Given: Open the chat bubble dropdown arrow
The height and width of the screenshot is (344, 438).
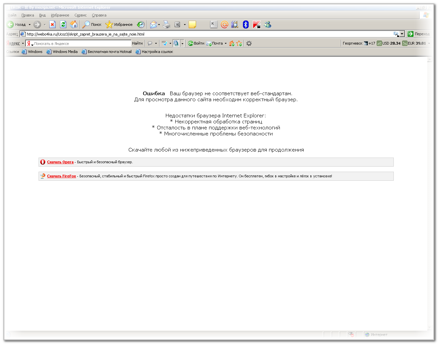Looking at the screenshot, I should click(x=156, y=43).
